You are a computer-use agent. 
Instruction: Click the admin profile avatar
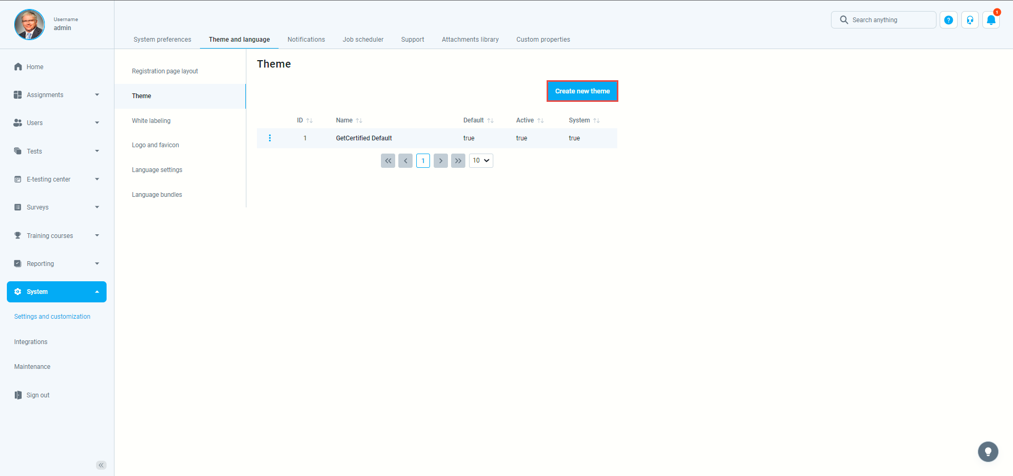point(30,24)
